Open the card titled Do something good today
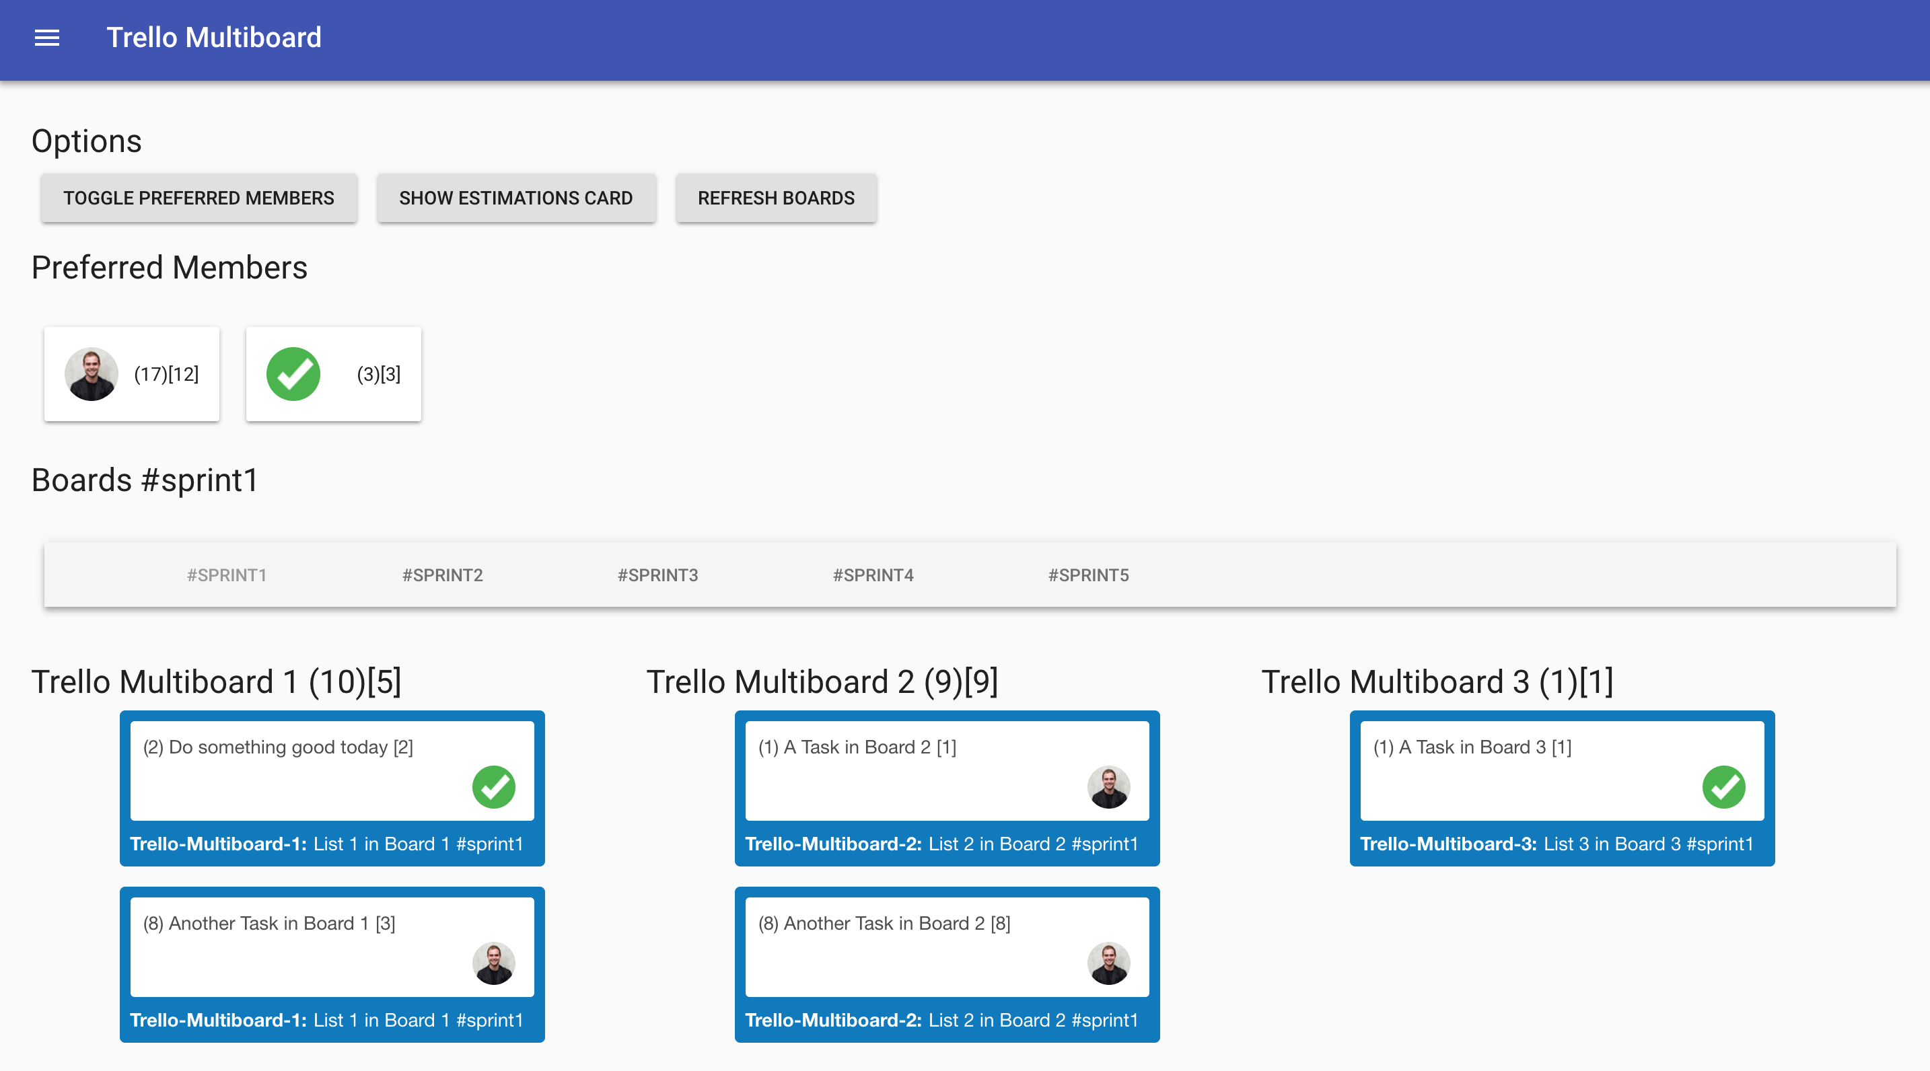The width and height of the screenshot is (1930, 1071). click(278, 747)
